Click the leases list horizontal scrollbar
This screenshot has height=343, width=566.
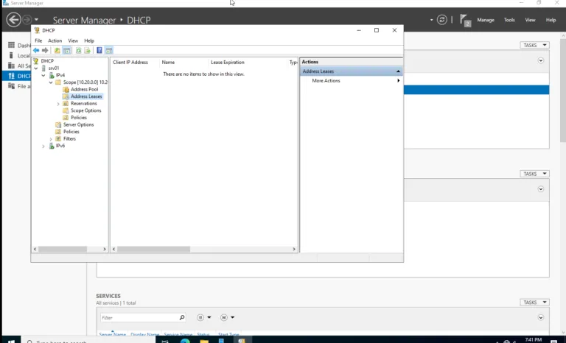point(153,250)
